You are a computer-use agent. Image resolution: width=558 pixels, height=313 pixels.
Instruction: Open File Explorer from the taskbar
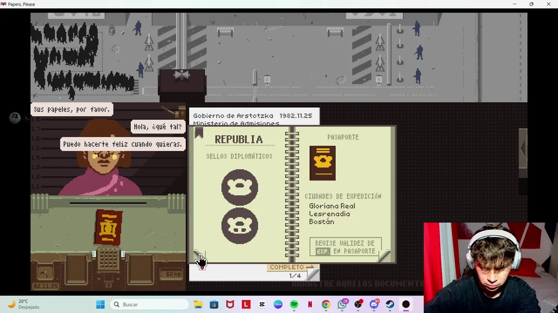pos(198,304)
